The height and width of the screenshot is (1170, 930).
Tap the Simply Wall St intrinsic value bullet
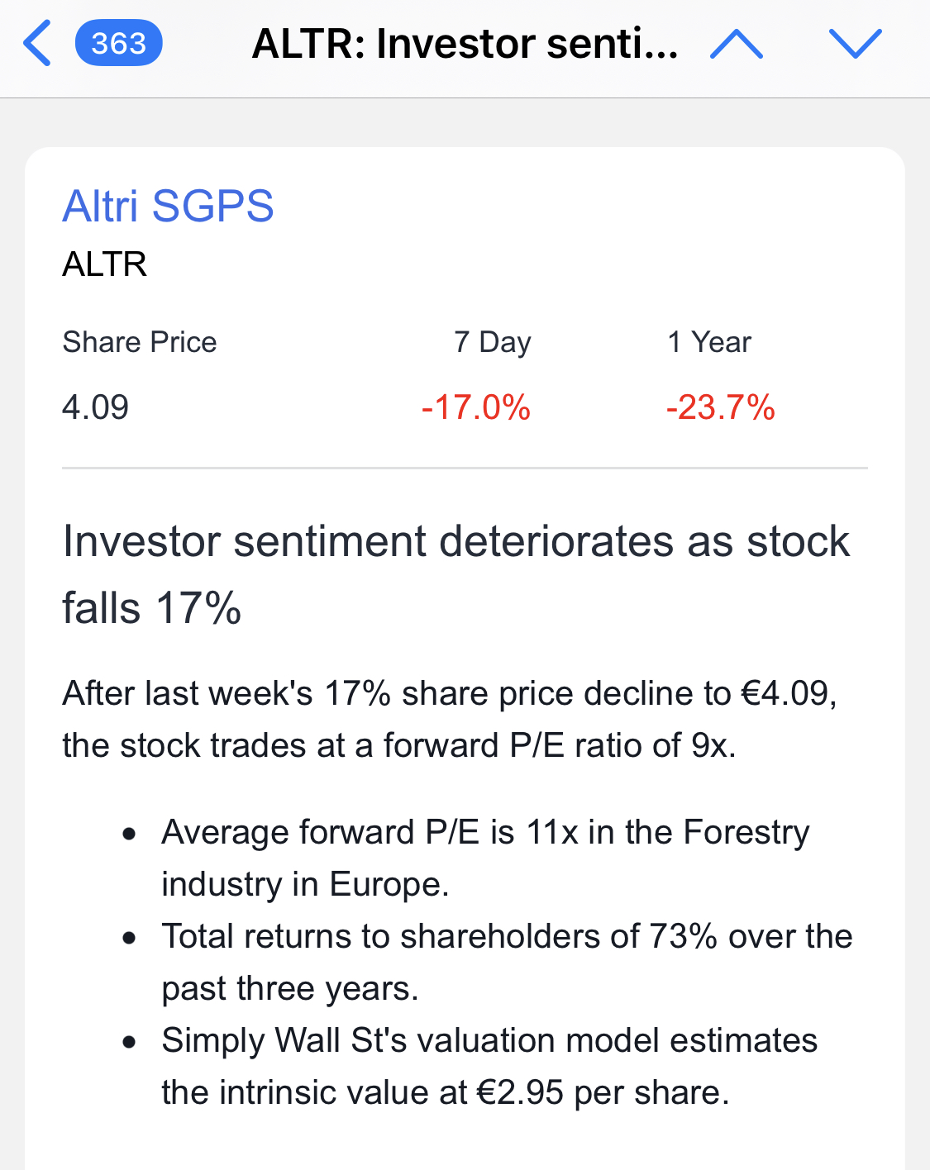(489, 1066)
